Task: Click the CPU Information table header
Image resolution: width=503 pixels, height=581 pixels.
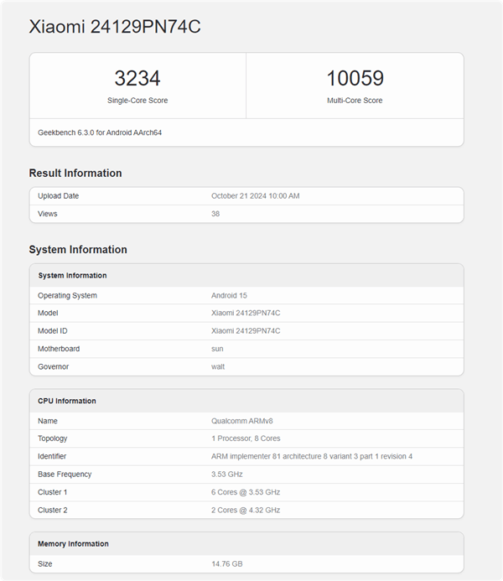Action: click(66, 401)
